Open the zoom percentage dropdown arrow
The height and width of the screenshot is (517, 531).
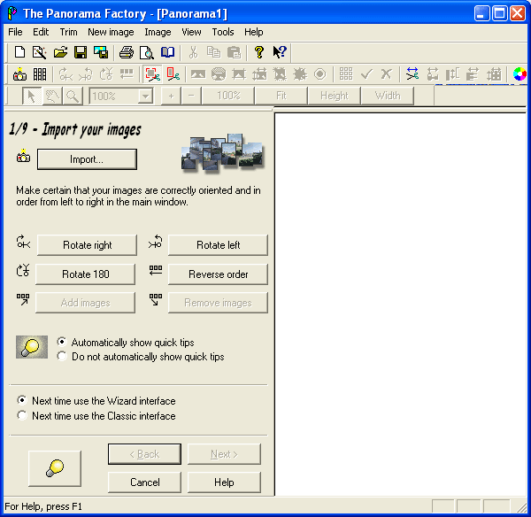[145, 96]
